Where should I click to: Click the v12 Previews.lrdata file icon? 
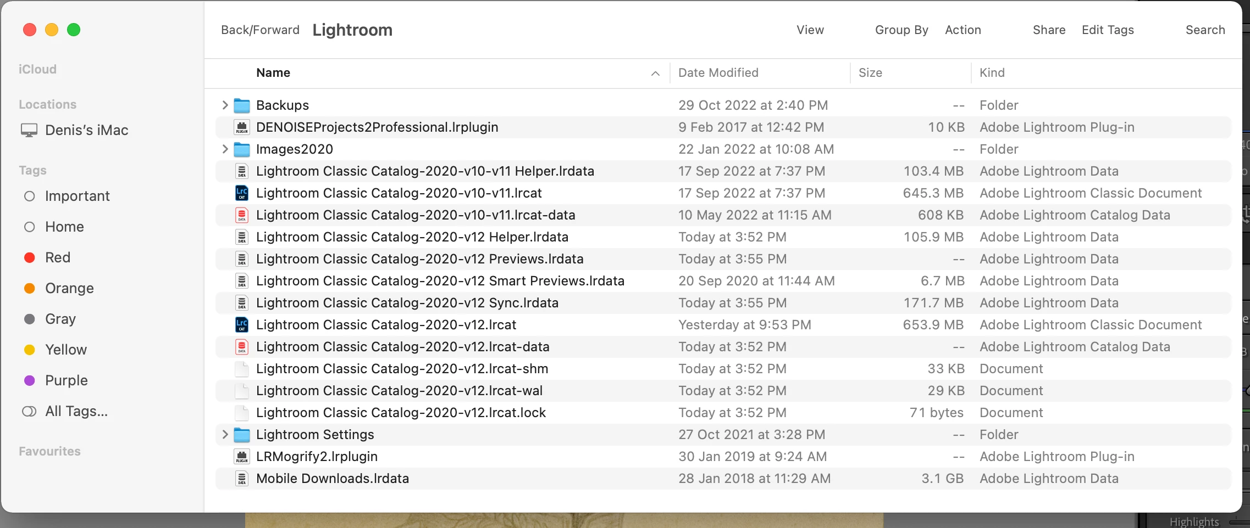[x=242, y=259]
